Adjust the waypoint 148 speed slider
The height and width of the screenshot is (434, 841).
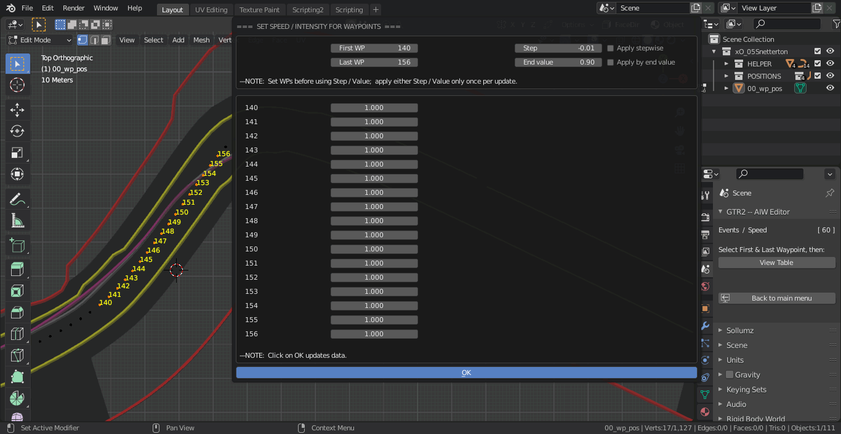[x=374, y=221]
